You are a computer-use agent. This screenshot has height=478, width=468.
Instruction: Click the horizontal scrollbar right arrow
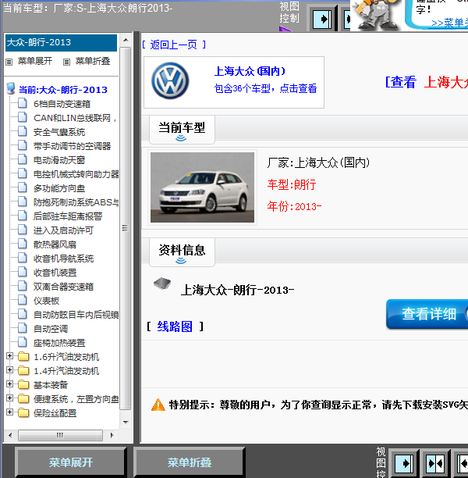point(112,435)
